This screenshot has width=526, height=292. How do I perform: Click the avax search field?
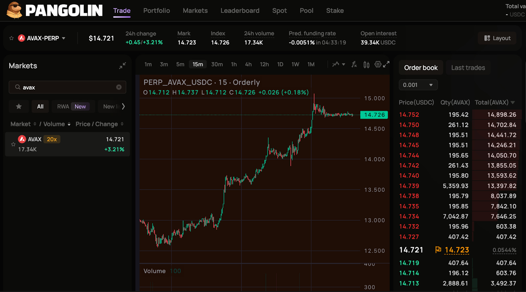[x=67, y=87]
